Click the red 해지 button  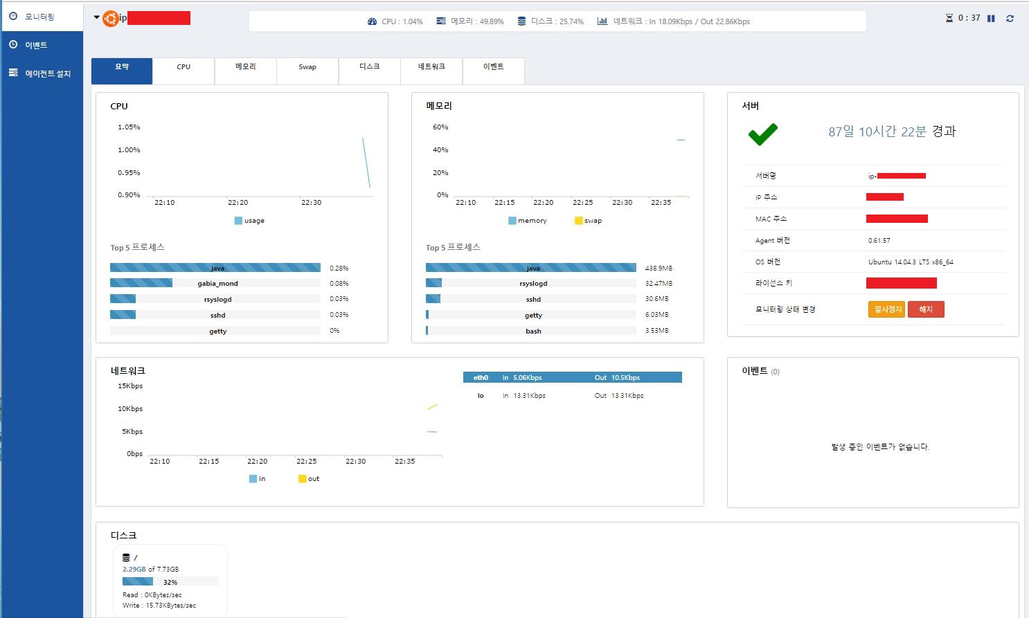pos(926,309)
